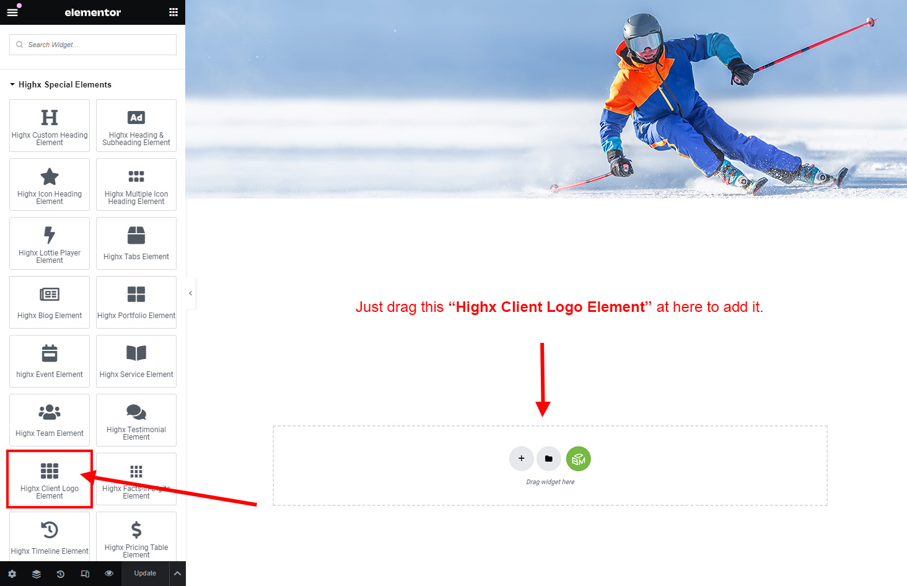Toggle the preview changes eye icon
The width and height of the screenshot is (907, 586).
[x=109, y=574]
